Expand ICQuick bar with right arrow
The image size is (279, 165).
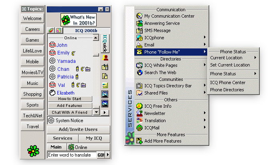pos(105,113)
